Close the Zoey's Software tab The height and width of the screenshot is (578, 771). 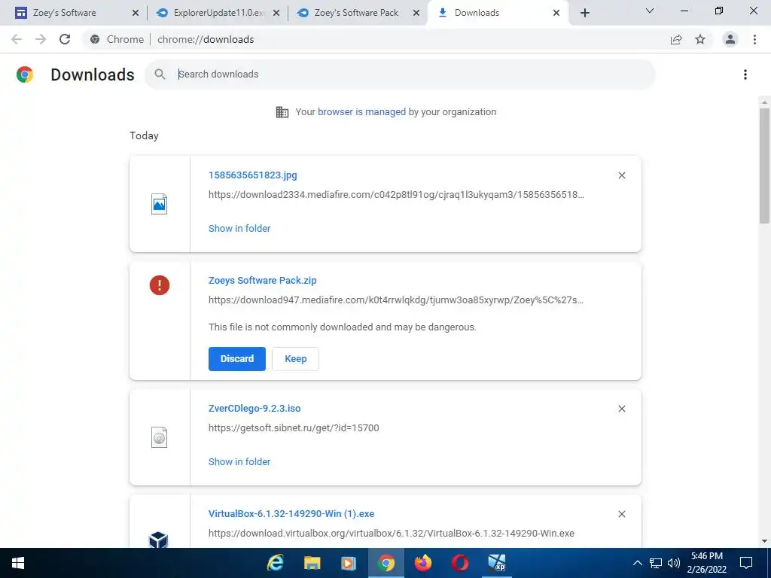pos(136,13)
